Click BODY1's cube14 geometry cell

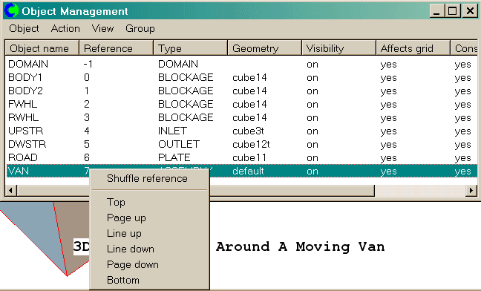(x=249, y=78)
